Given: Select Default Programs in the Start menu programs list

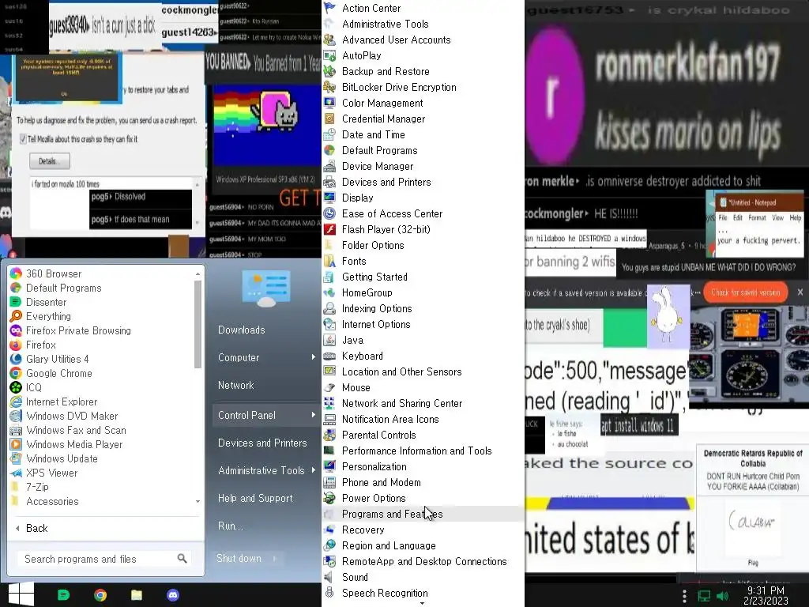Looking at the screenshot, I should [x=56, y=288].
